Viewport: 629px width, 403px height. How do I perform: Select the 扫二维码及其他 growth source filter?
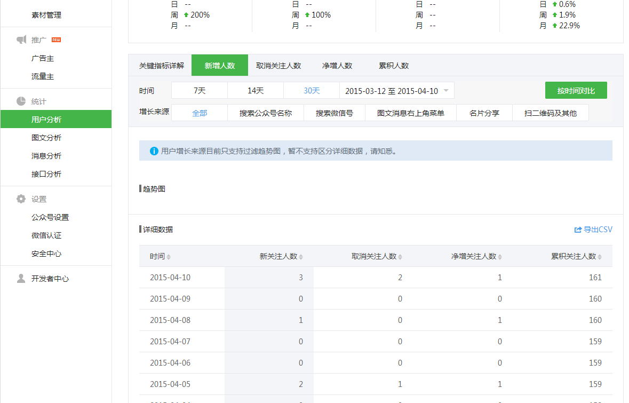tap(551, 113)
